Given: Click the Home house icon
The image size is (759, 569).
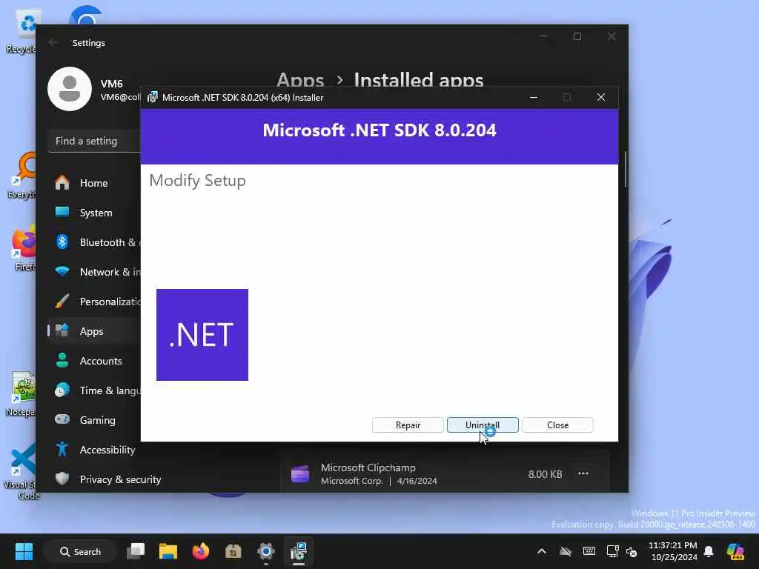Looking at the screenshot, I should [62, 182].
